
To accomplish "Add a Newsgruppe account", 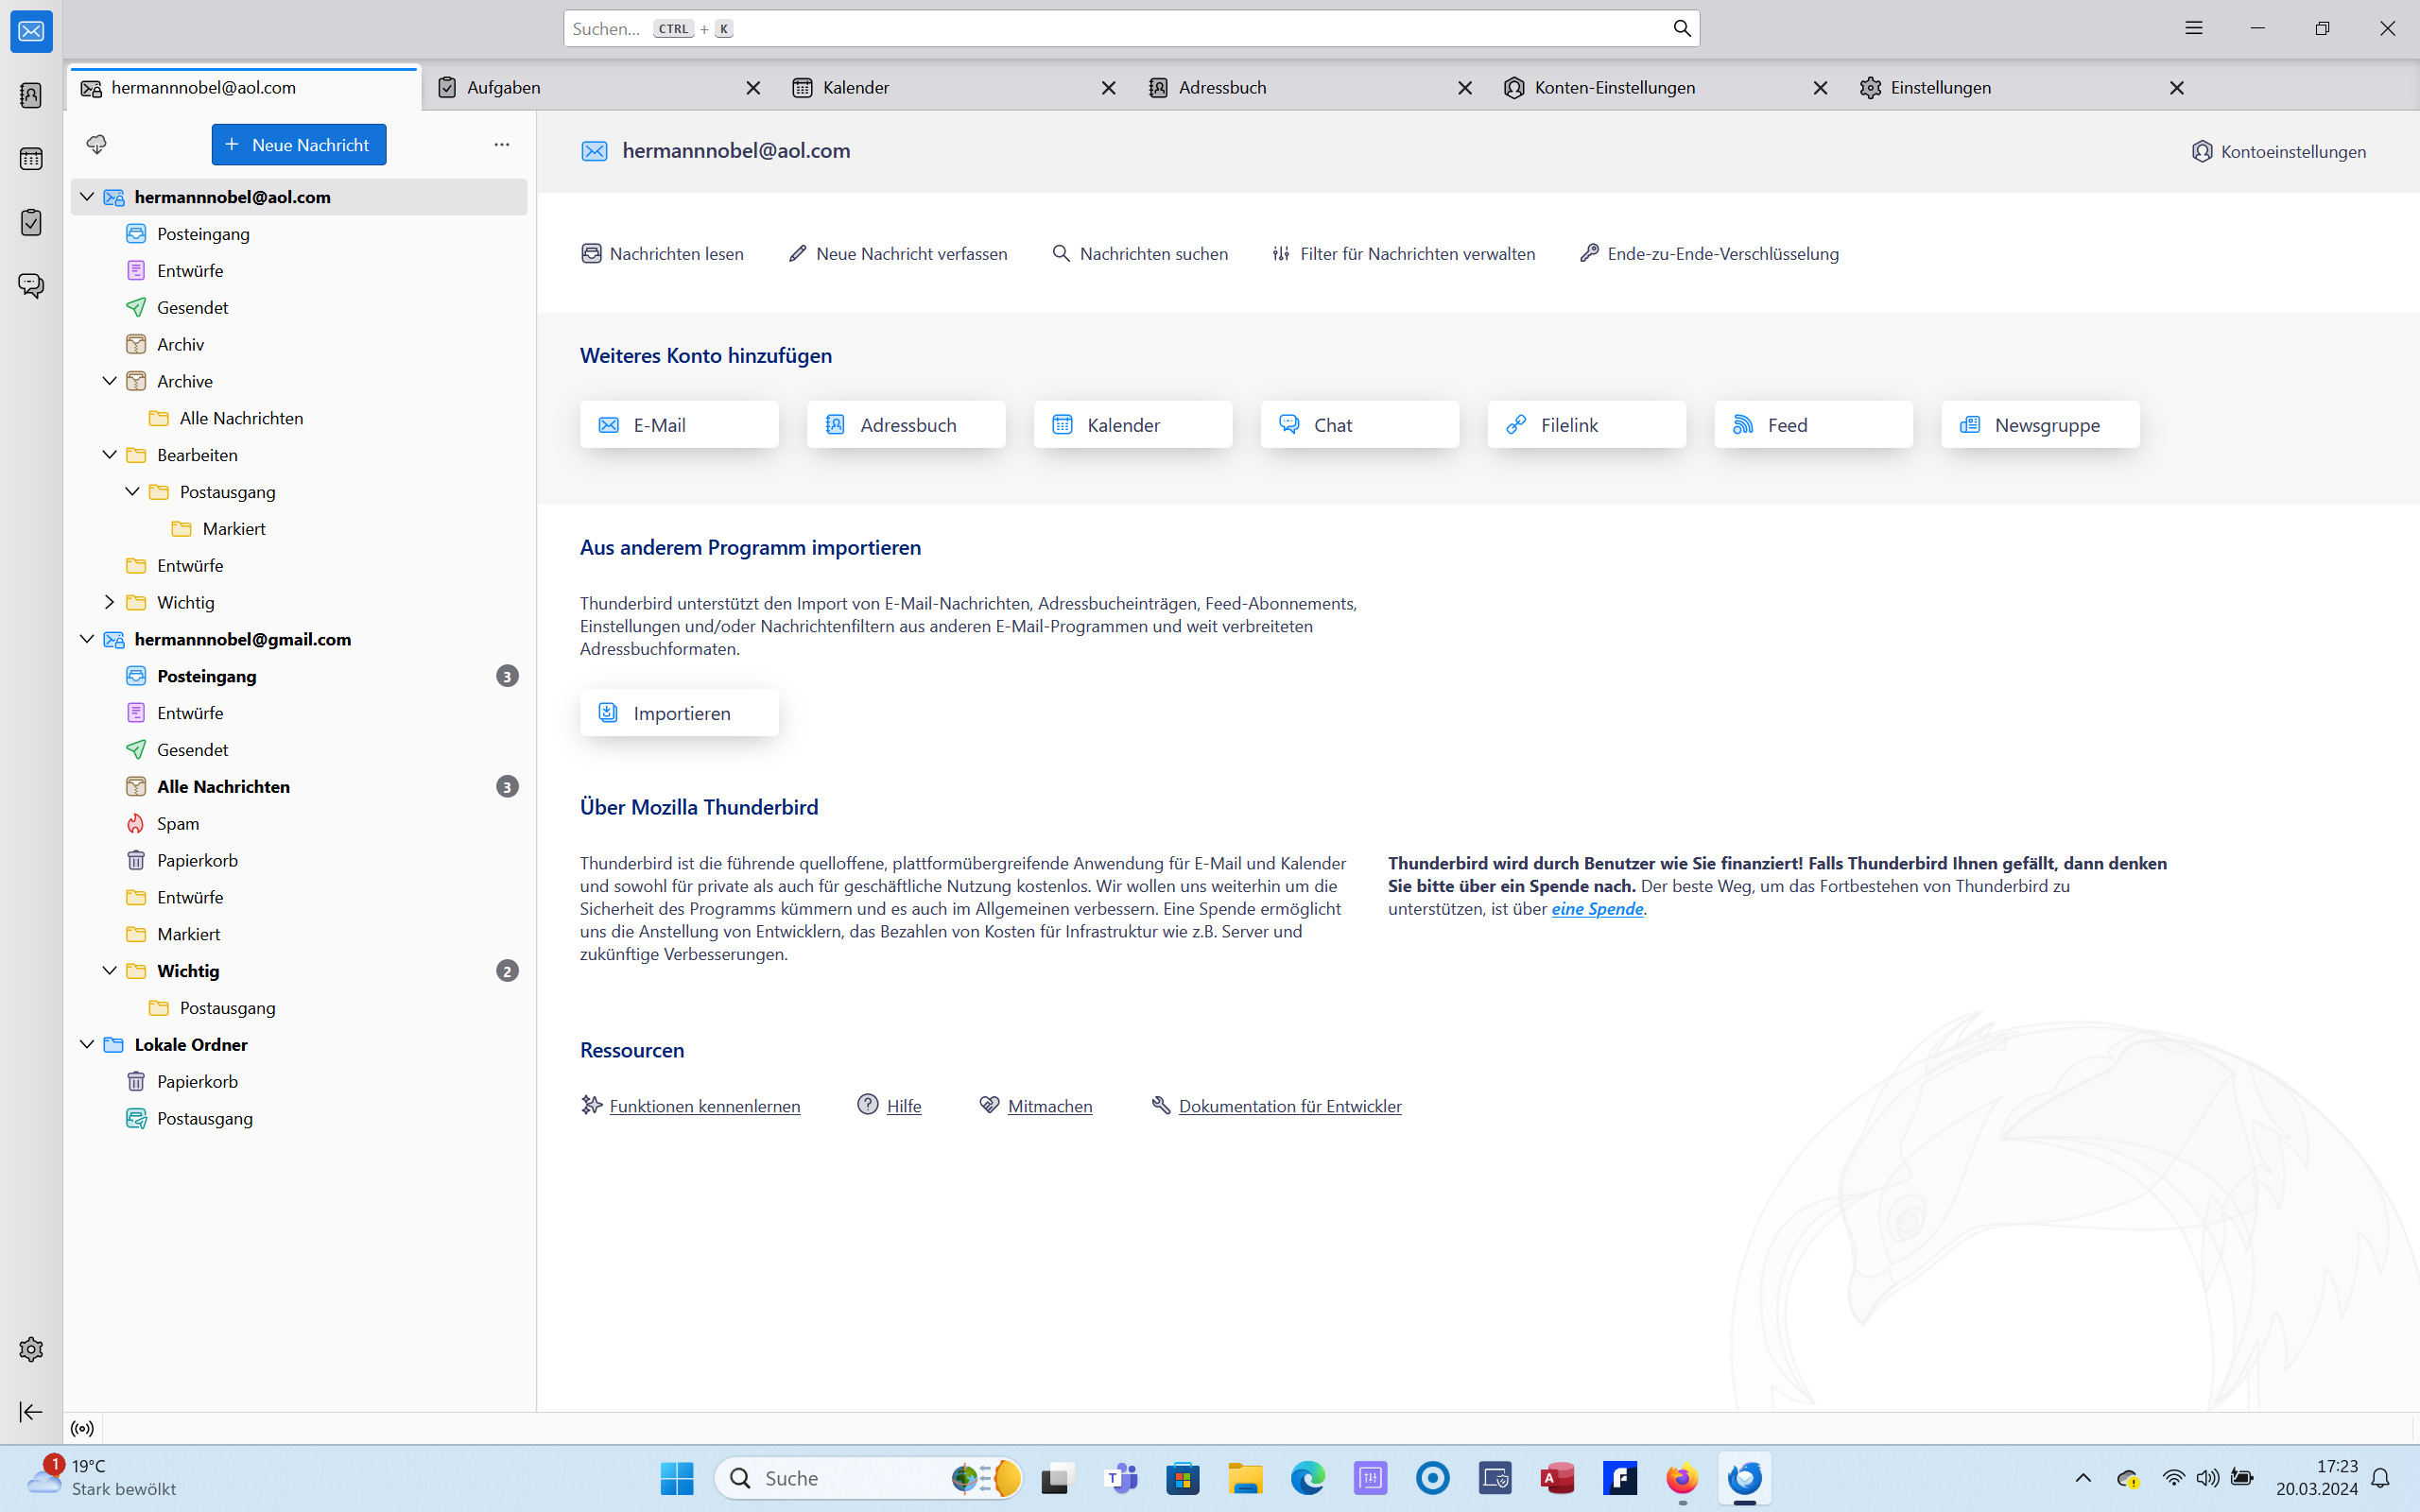I will pyautogui.click(x=2040, y=425).
